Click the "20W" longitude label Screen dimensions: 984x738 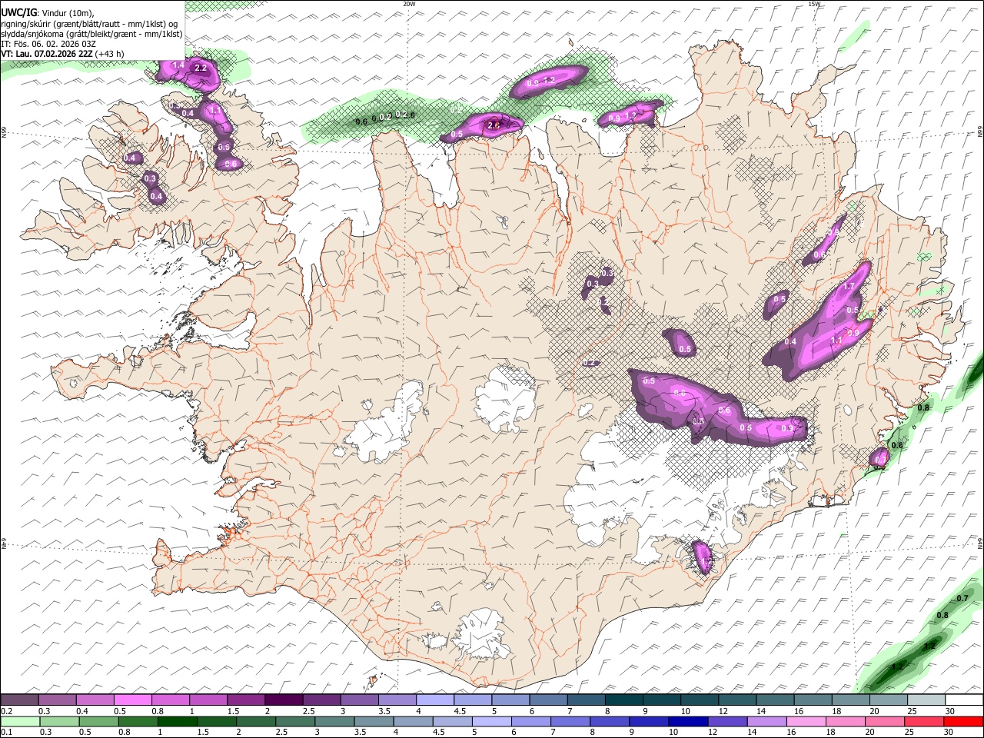409,4
